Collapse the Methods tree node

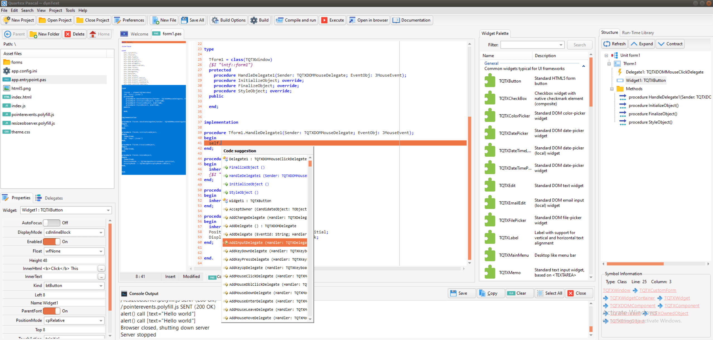coord(612,89)
